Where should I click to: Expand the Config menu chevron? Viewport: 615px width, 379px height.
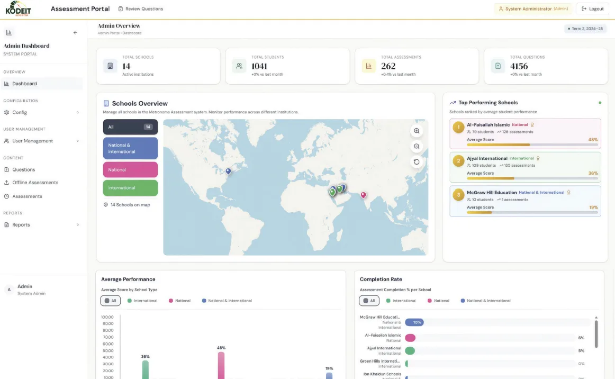[78, 113]
